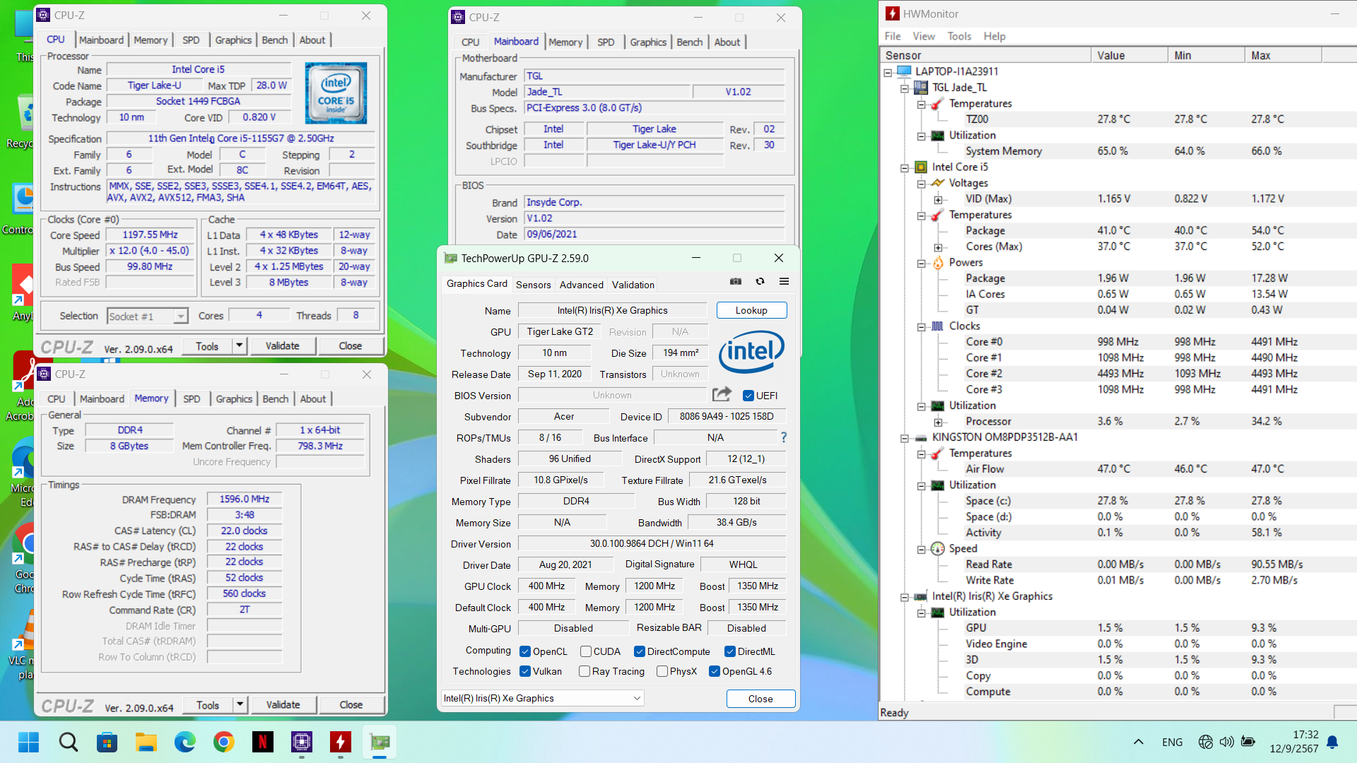Viewport: 1357px width, 763px height.
Task: Click the Bus Interface question mark icon
Action: 783,437
